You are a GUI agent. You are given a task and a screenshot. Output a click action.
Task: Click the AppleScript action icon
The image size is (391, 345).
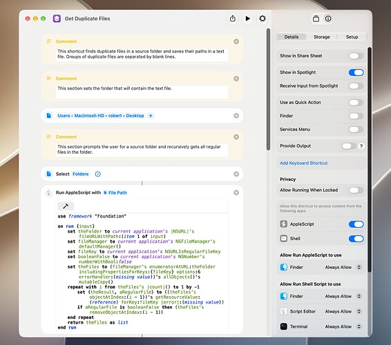49,193
